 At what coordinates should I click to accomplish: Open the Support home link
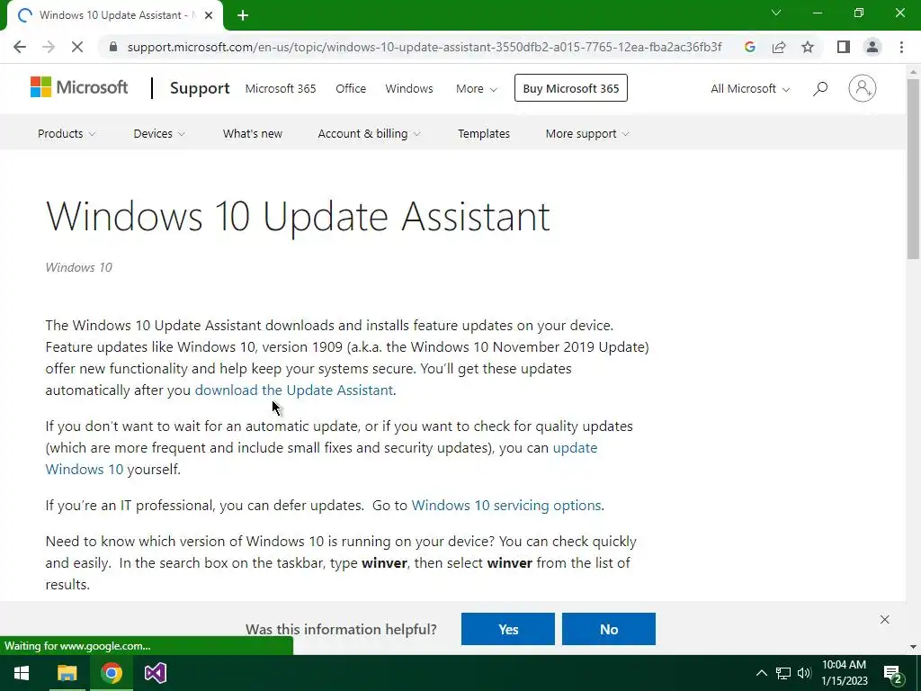(200, 88)
